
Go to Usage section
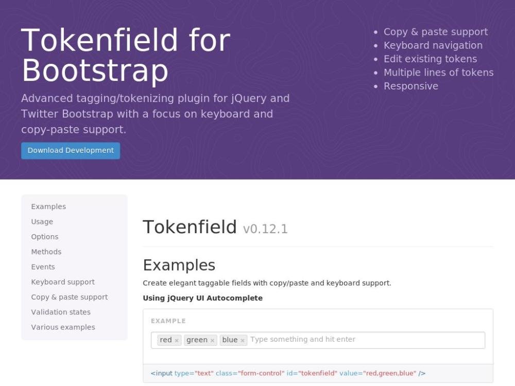42,222
